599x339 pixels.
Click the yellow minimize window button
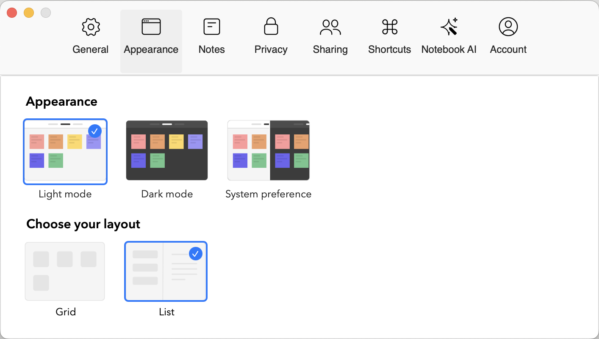tap(29, 13)
